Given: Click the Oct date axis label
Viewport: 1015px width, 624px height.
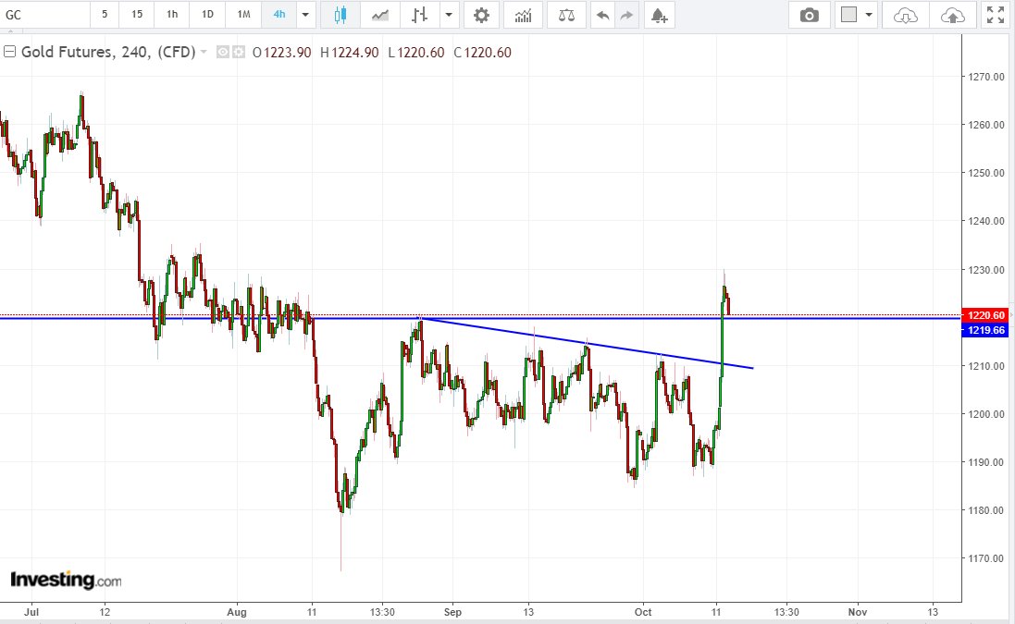Looking at the screenshot, I should pyautogui.click(x=643, y=612).
